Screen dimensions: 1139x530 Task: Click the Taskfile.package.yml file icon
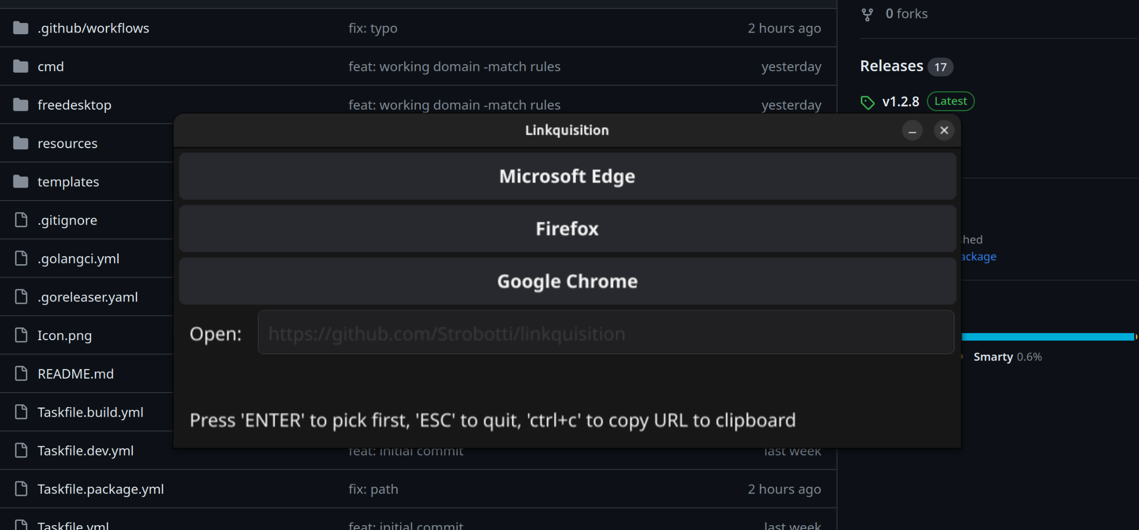[21, 489]
